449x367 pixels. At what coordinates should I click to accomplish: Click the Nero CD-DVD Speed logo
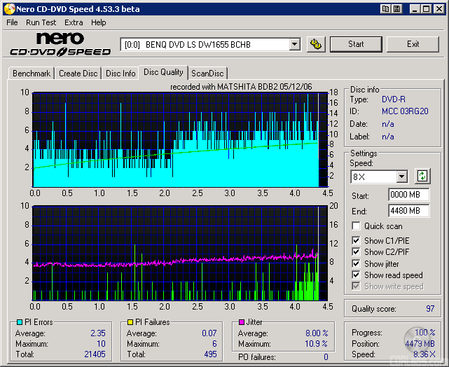(x=60, y=43)
